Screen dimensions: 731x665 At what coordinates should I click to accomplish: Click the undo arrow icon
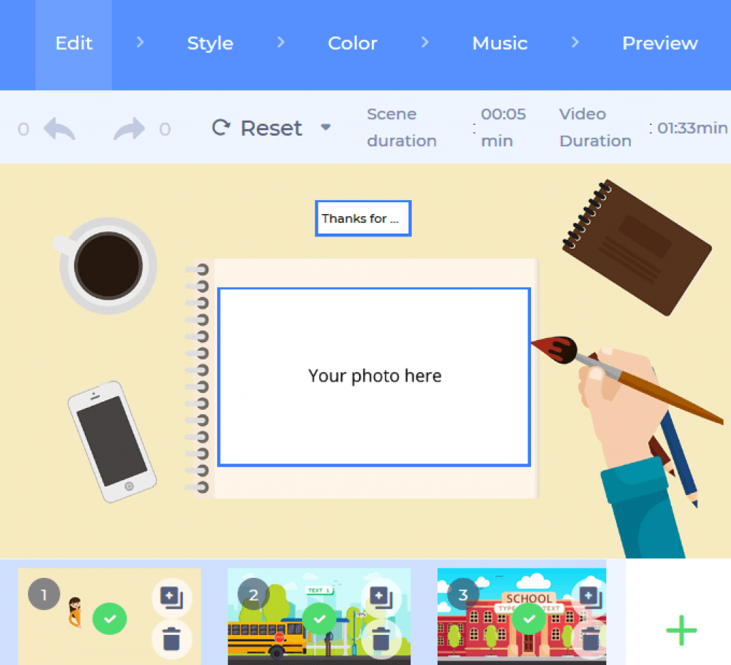click(59, 129)
